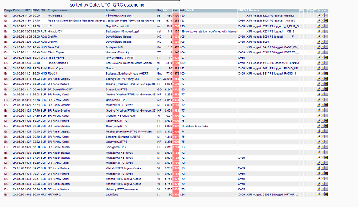Select program name 'm2o'

pyautogui.click(x=50, y=26)
